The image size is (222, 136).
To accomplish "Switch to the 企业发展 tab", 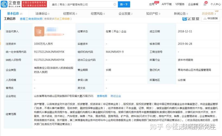I will (126, 14).
